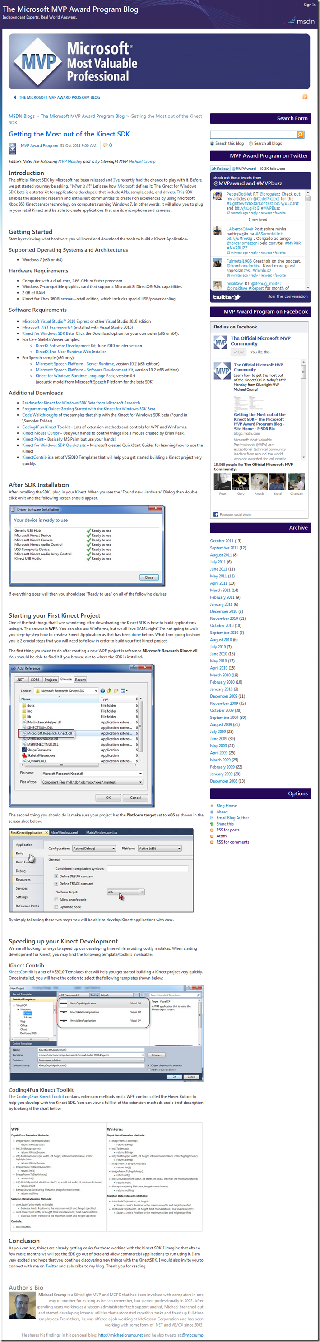Screen dimensions: 320x1342
Task: Open _AlbertoOliveir's tweet avatar
Action: (x=218, y=231)
